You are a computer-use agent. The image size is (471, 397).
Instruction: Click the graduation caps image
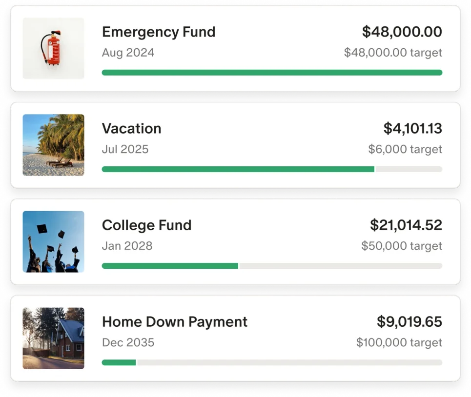click(53, 241)
